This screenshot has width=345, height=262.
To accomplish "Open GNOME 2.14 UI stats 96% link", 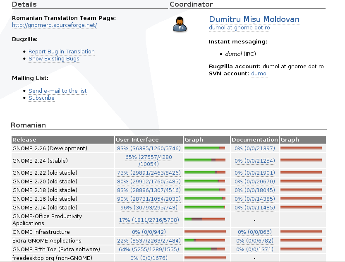I will pyautogui.click(x=149, y=208).
